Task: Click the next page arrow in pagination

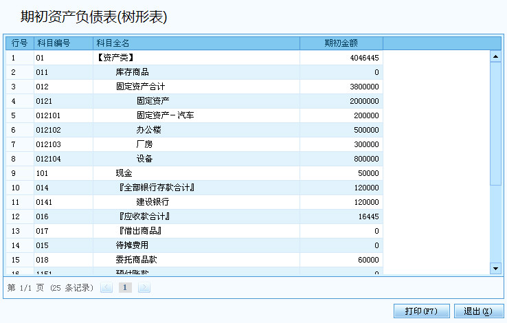Action: [x=144, y=288]
